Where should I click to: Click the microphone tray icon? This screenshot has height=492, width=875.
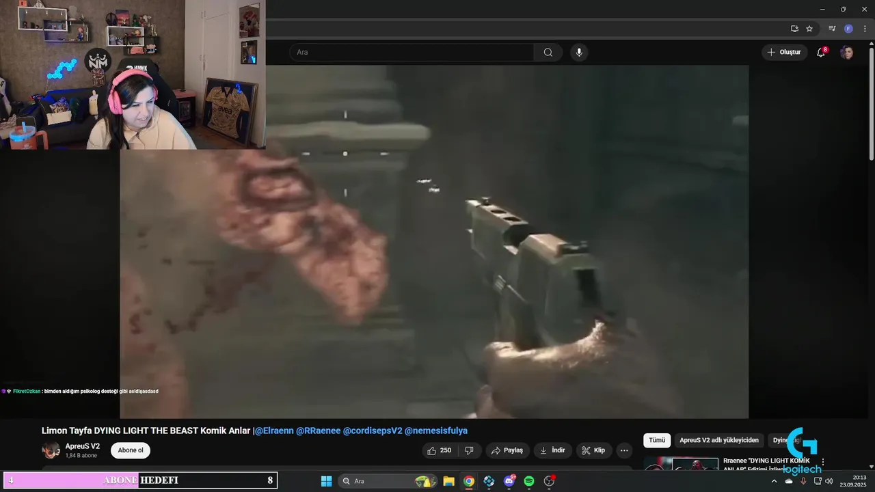803,481
